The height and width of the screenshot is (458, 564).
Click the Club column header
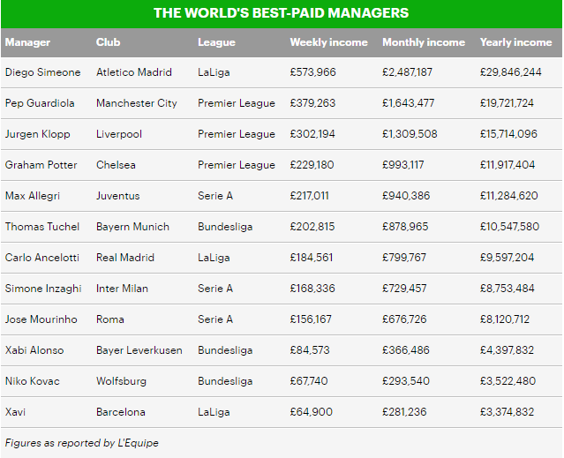pyautogui.click(x=108, y=42)
